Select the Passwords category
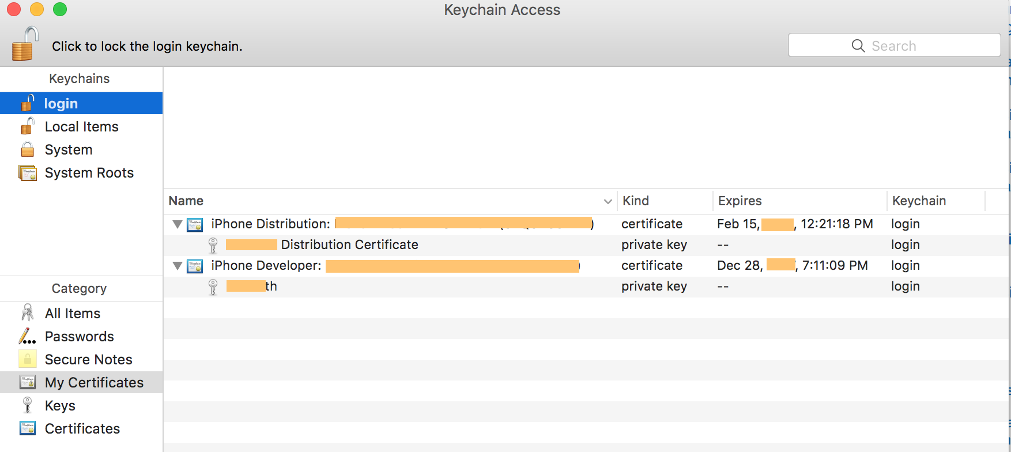This screenshot has width=1011, height=452. click(x=79, y=337)
